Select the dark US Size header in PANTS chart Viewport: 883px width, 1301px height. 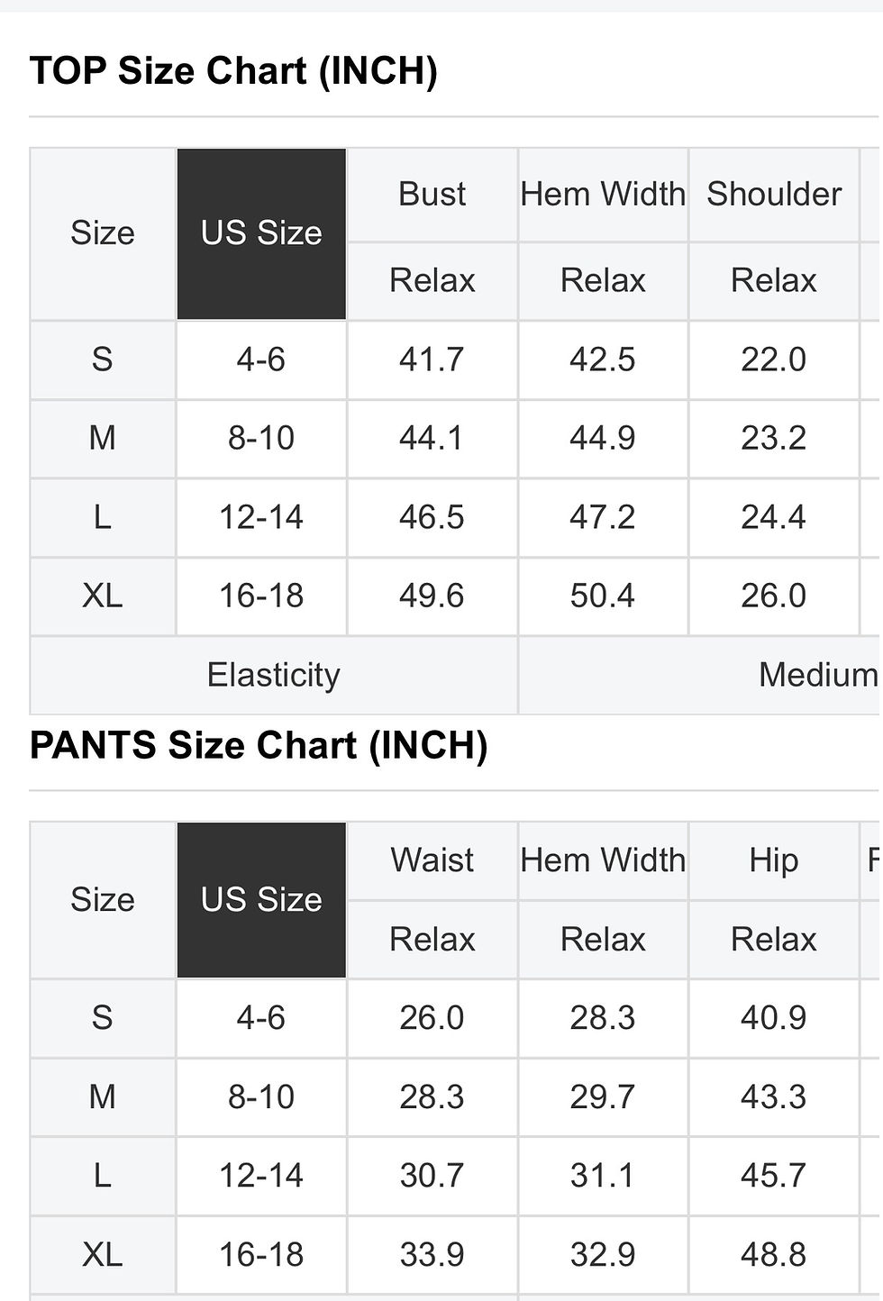(261, 899)
